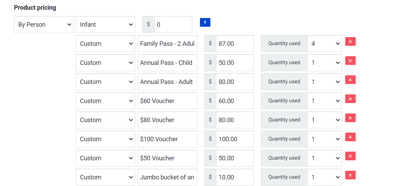Viewport: 394px width, 186px height.
Task: Edit the Annual Pass - Child price
Action: (x=234, y=63)
